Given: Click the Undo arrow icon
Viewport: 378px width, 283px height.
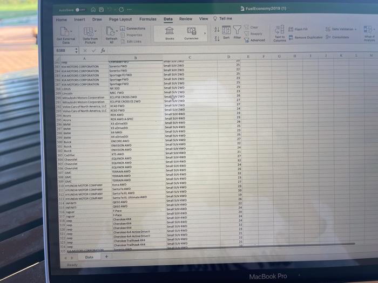Looking at the screenshot, I should click(x=110, y=10).
